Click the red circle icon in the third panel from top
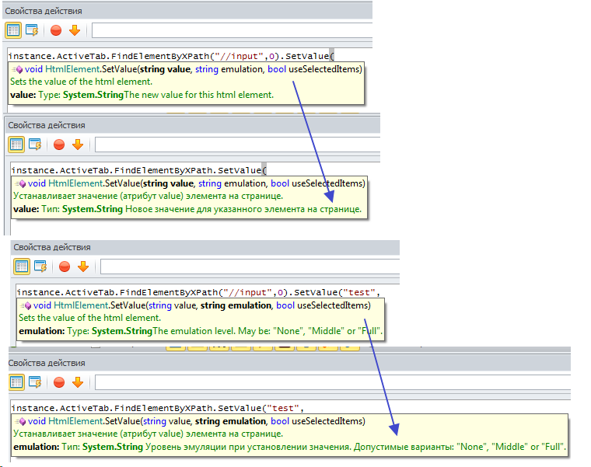The height and width of the screenshot is (467, 591). [x=65, y=267]
